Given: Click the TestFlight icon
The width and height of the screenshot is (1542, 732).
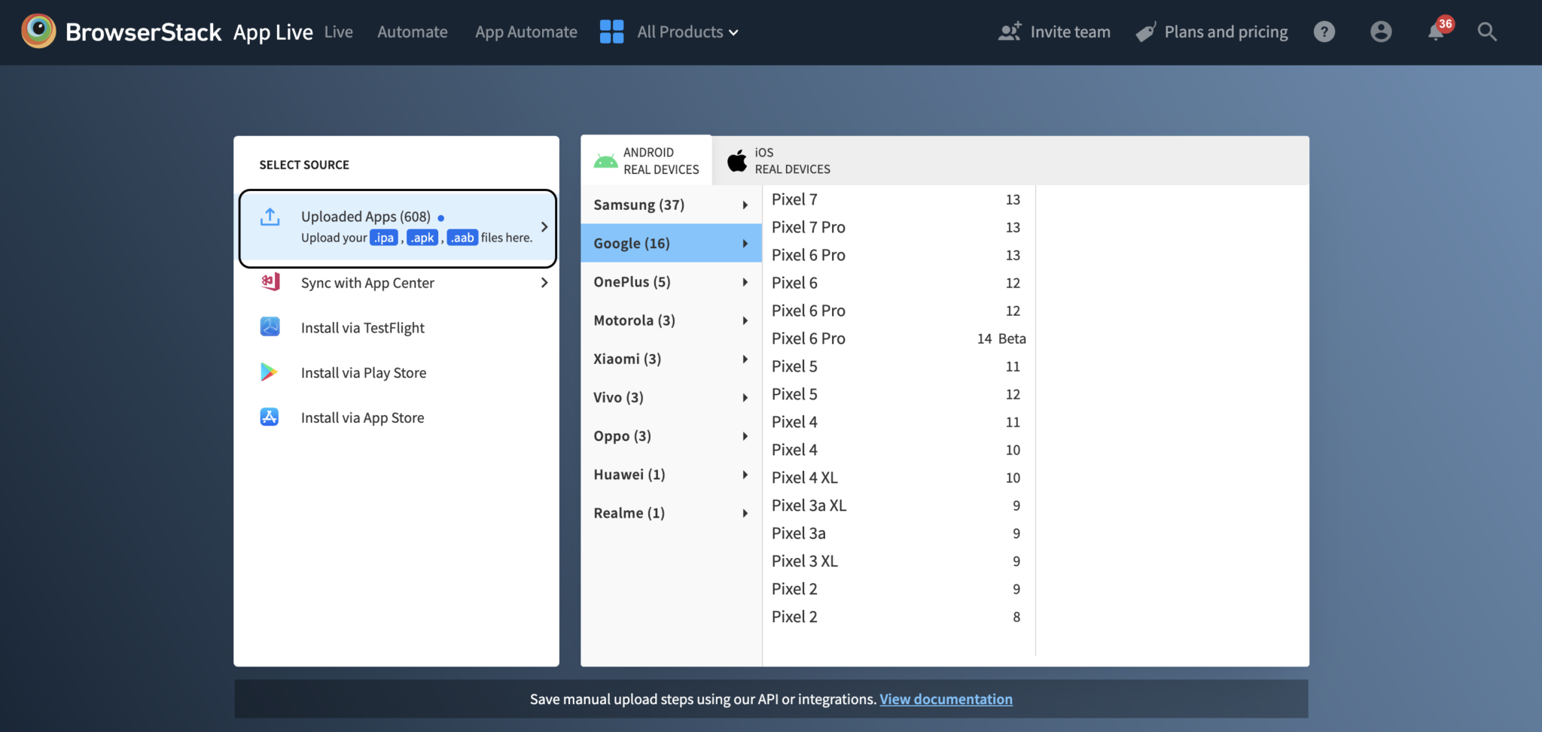Looking at the screenshot, I should pos(270,327).
